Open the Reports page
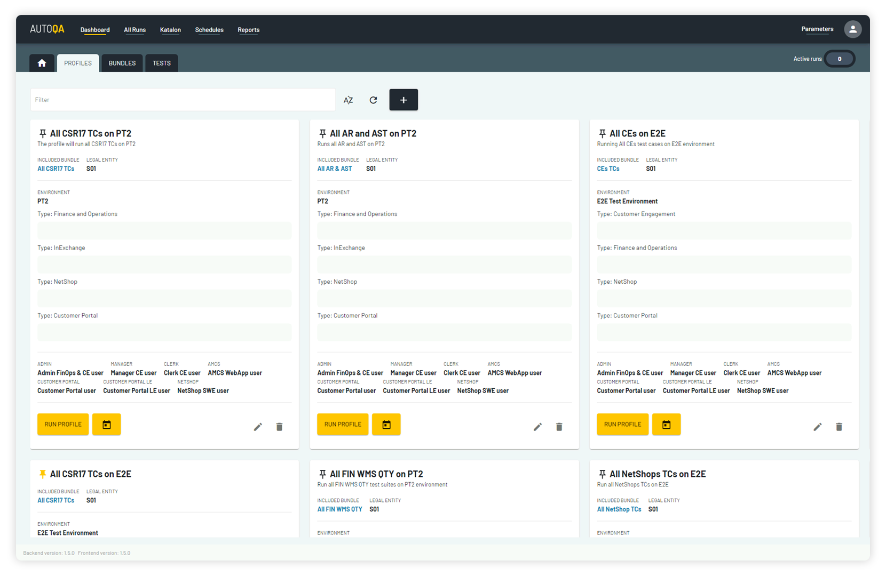886x576 pixels. pyautogui.click(x=248, y=30)
